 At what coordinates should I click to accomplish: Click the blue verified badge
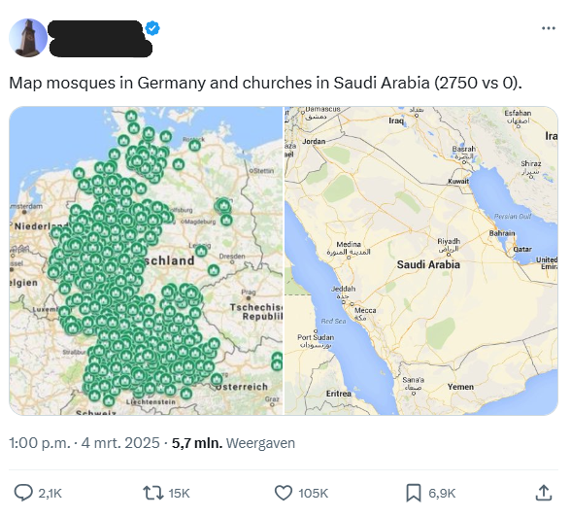[x=152, y=28]
